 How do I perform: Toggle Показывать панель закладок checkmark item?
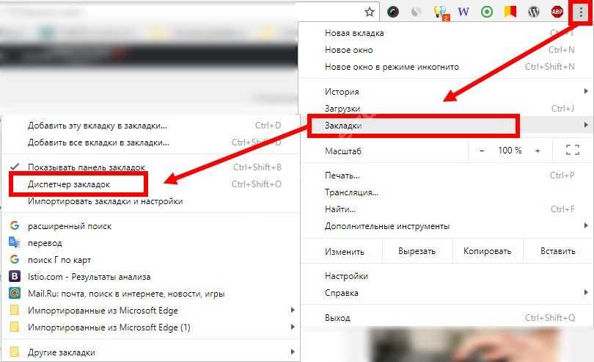[x=86, y=167]
